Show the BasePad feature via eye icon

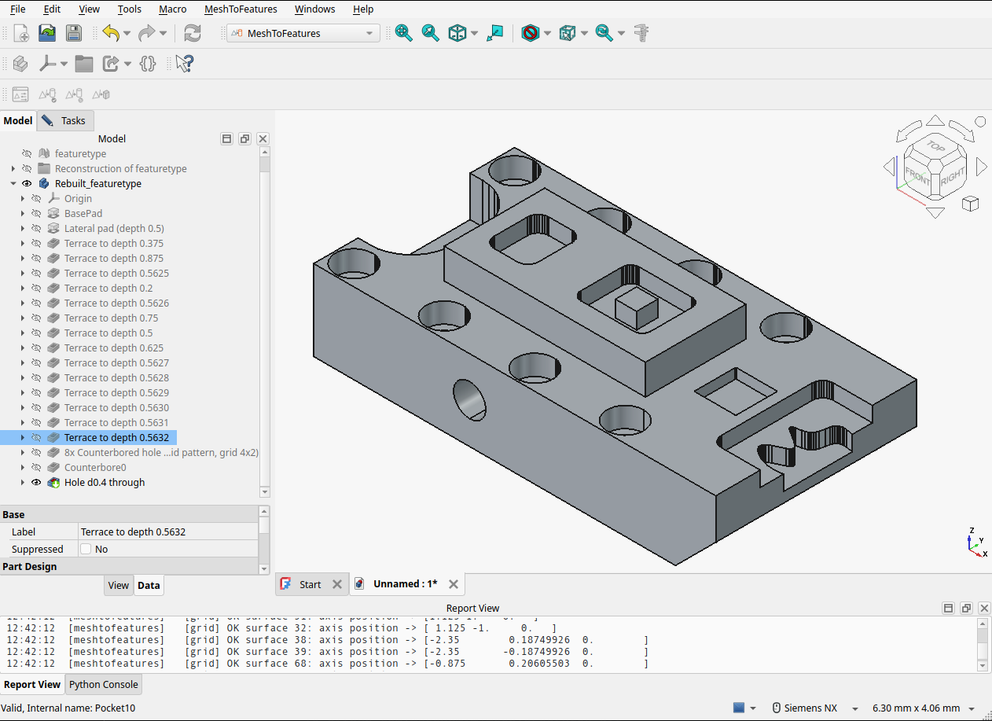tap(36, 213)
